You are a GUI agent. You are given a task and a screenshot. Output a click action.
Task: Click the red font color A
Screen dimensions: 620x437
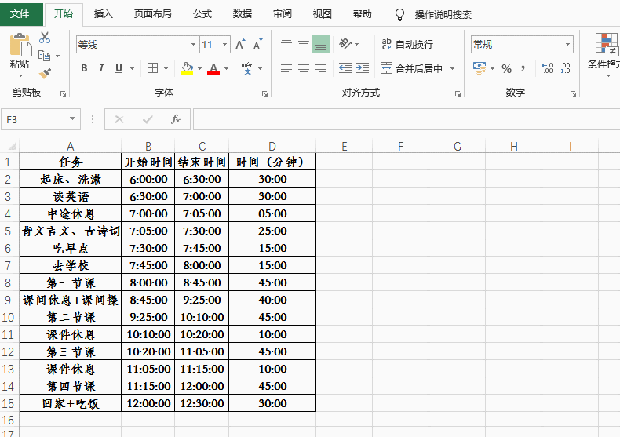coord(213,68)
